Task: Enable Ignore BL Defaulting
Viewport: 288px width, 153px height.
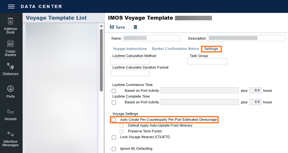Action: click(114, 149)
